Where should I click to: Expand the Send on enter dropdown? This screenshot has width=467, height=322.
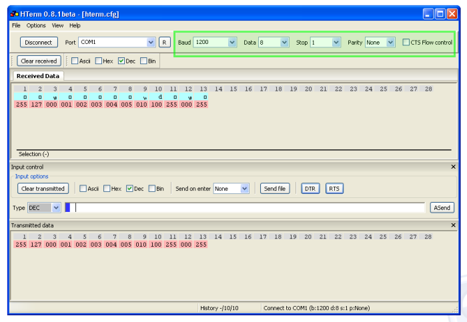(x=245, y=189)
